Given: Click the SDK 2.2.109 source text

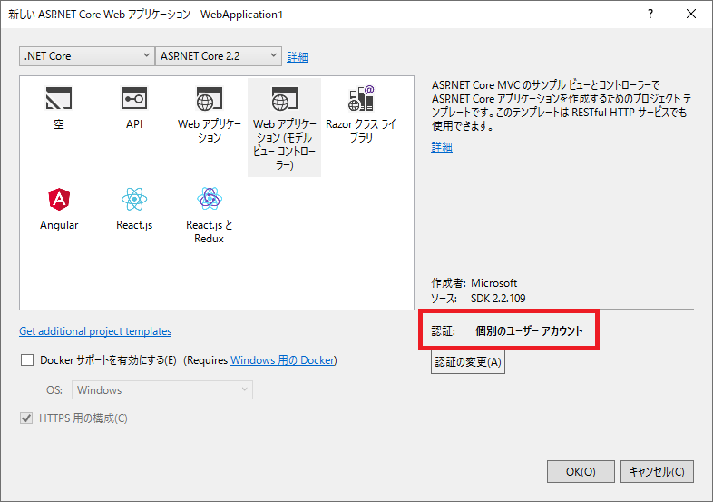Looking at the screenshot, I should pos(498,299).
